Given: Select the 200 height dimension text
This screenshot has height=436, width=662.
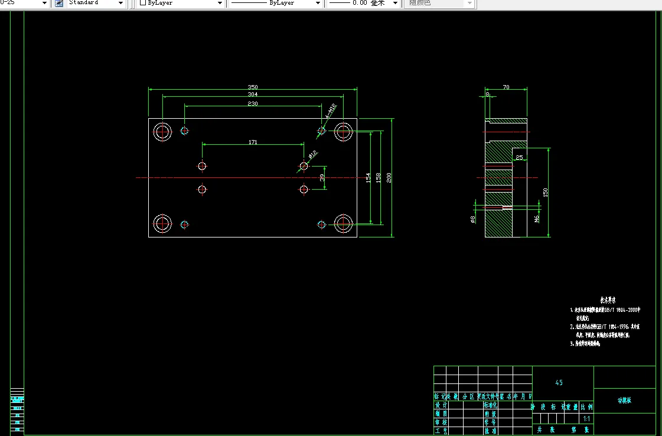Looking at the screenshot, I should point(389,177).
